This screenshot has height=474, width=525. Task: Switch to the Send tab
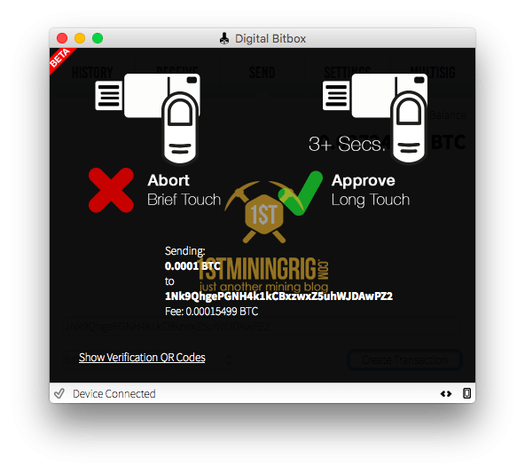(x=262, y=73)
